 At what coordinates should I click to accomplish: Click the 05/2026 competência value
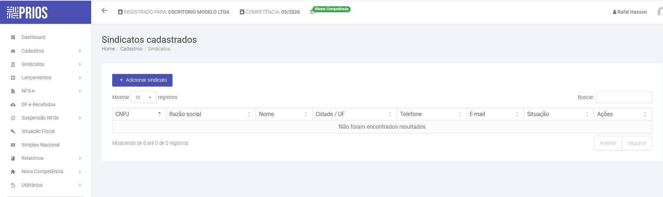291,12
